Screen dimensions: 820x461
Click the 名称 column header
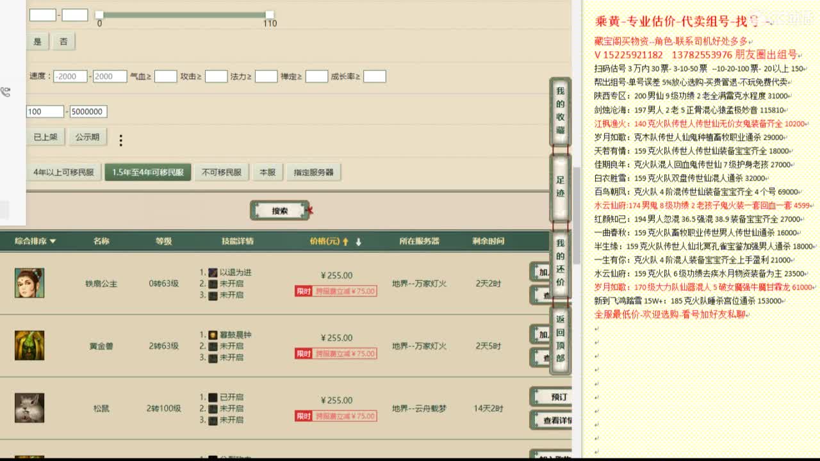pyautogui.click(x=101, y=241)
